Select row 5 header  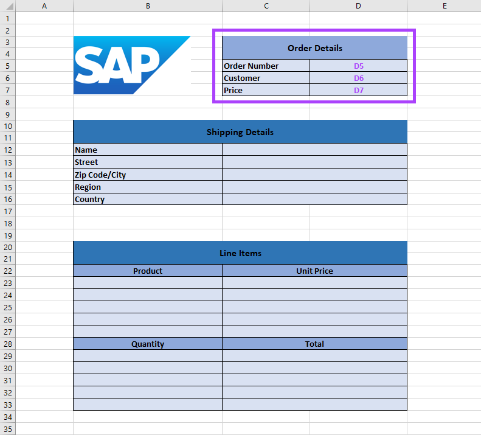[8, 66]
